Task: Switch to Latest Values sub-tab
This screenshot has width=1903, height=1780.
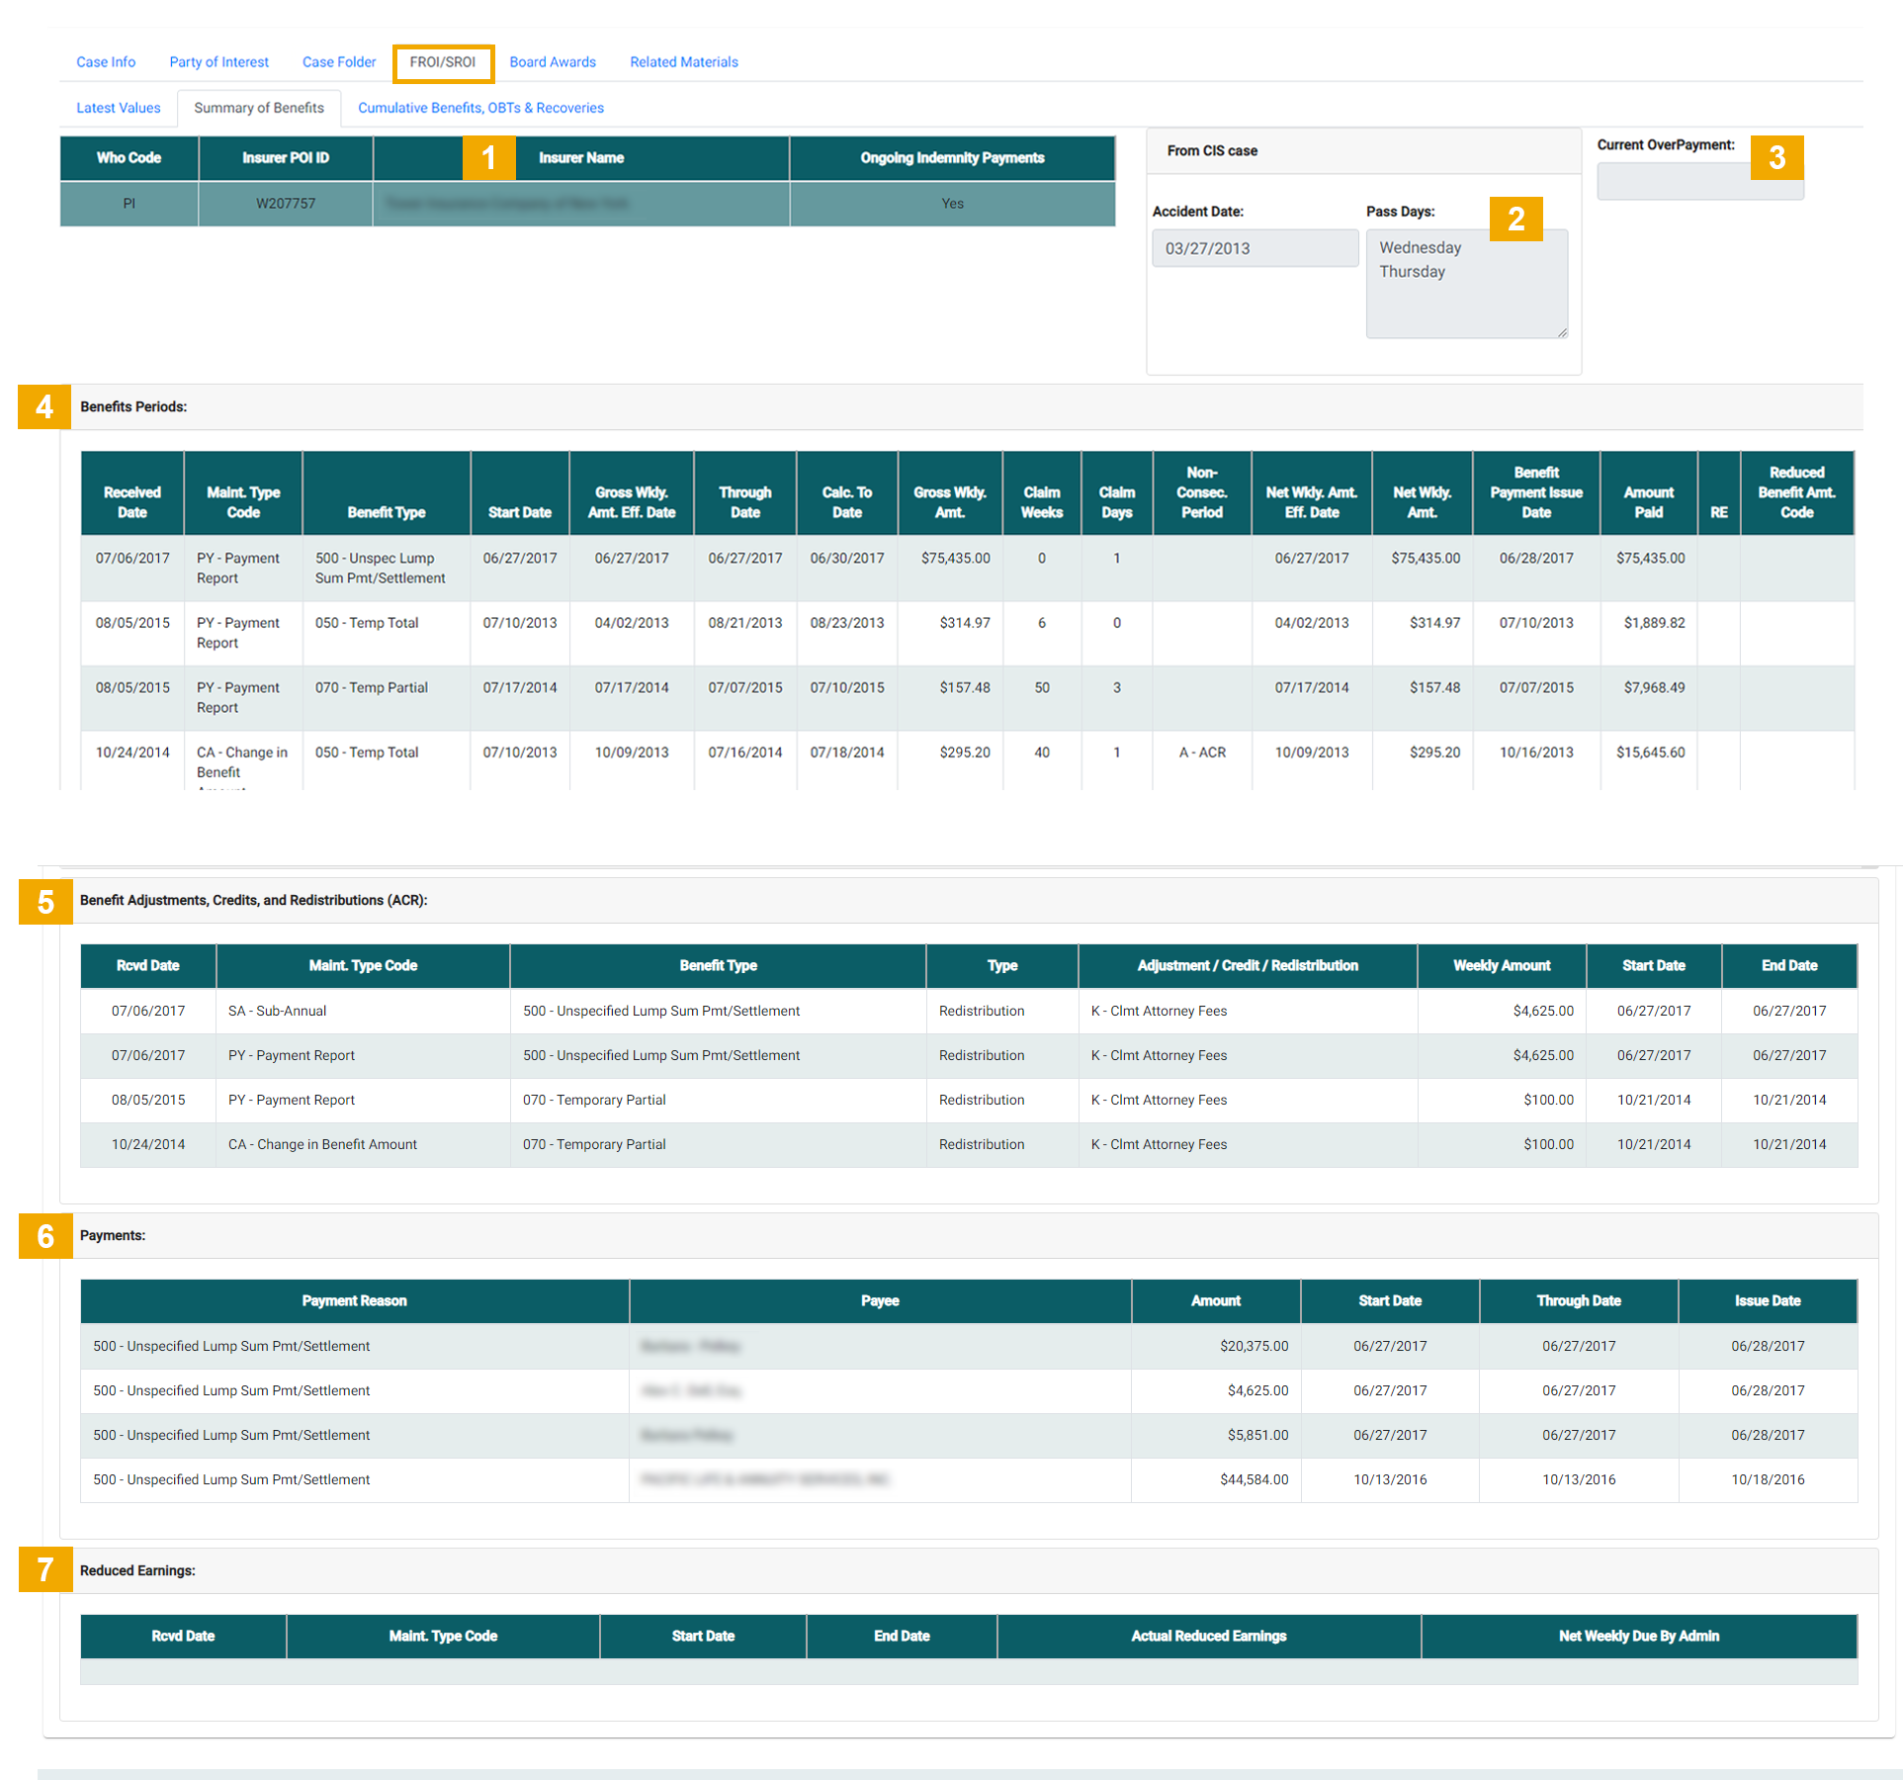Action: pos(118,108)
